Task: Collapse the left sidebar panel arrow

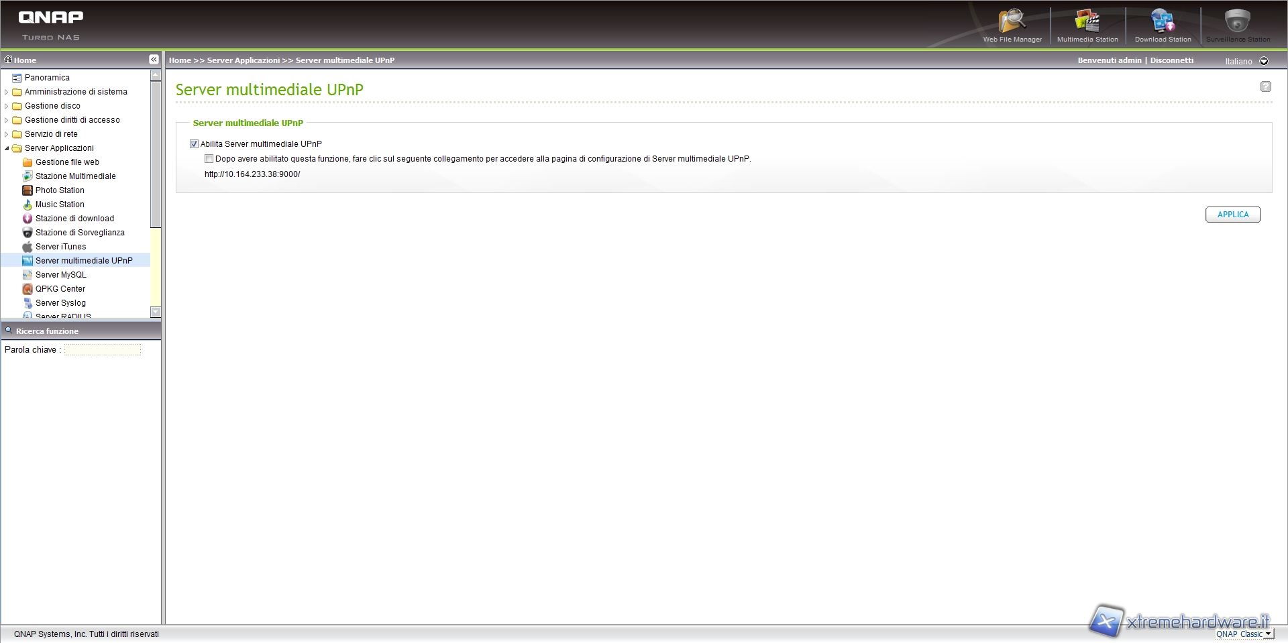Action: click(154, 60)
